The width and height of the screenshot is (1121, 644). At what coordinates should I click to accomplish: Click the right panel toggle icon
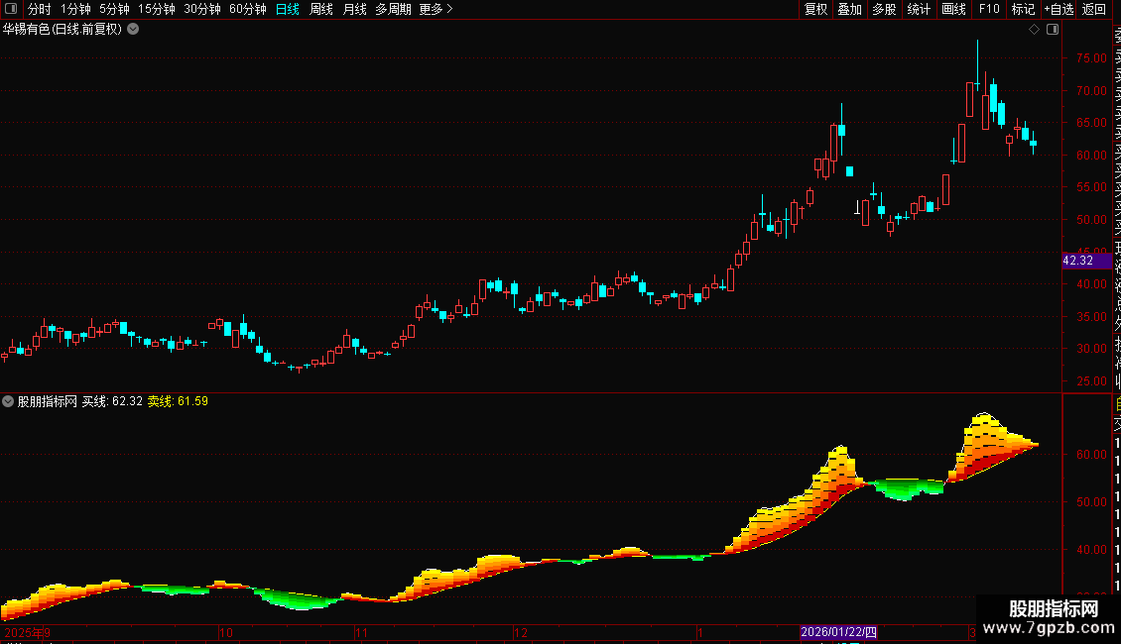point(1053,30)
